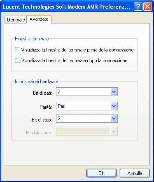Screen dimensions: 154x182
Task: Confirm settings with the OK button
Action: tap(101, 173)
